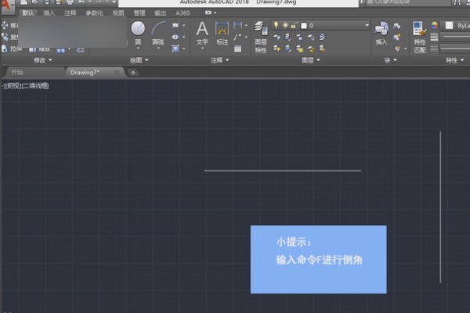Expand the Arc tool dropdown arrow
470x313 pixels.
[158, 48]
